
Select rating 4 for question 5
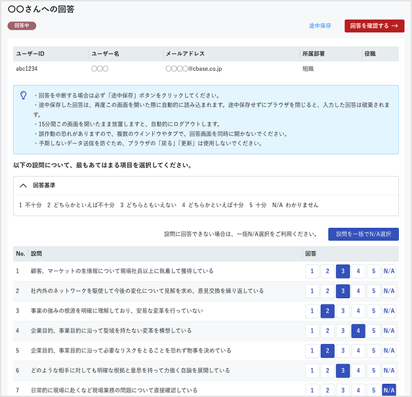pos(358,351)
